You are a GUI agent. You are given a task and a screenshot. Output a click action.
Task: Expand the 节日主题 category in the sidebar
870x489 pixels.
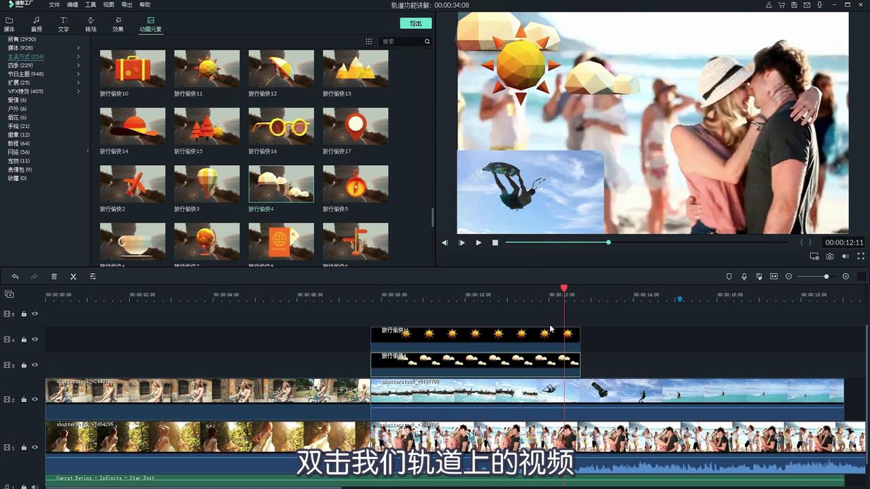(78, 73)
